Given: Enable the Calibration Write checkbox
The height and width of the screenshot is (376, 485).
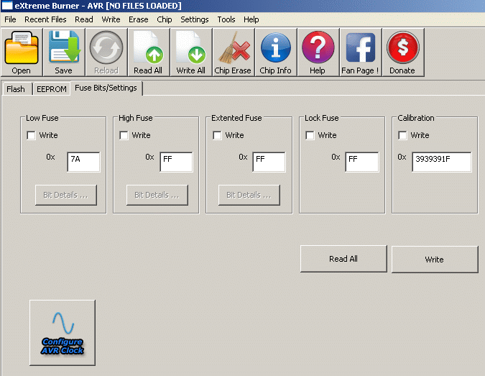Looking at the screenshot, I should pos(402,136).
